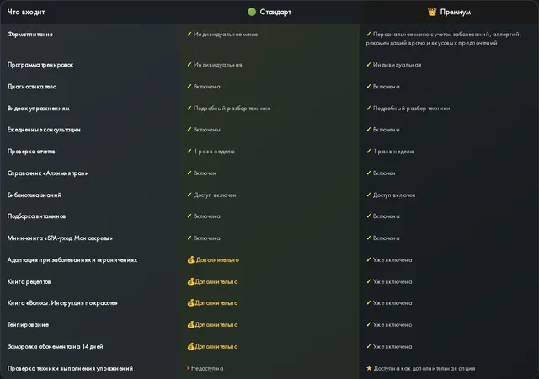Click the star icon in Премиум last row

pyautogui.click(x=369, y=368)
